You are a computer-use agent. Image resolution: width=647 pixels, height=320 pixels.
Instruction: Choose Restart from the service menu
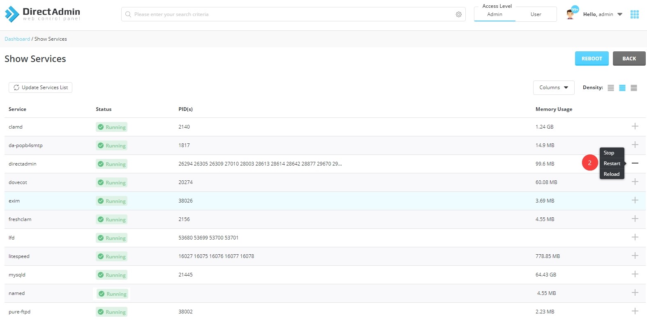click(x=612, y=163)
